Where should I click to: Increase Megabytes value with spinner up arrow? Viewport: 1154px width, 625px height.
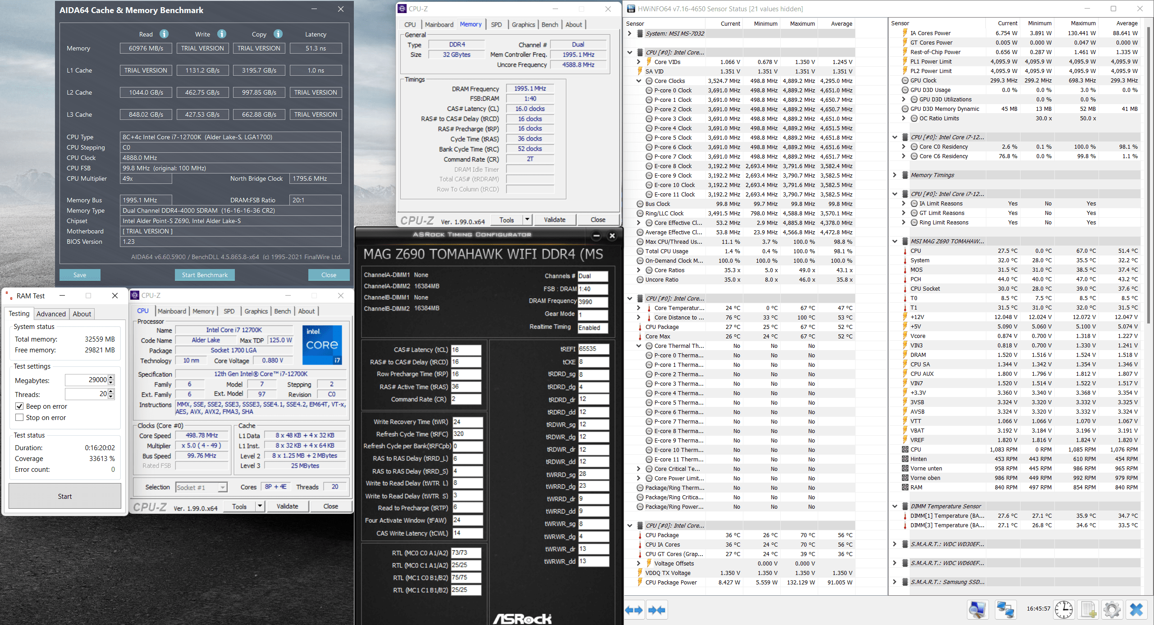click(x=111, y=377)
